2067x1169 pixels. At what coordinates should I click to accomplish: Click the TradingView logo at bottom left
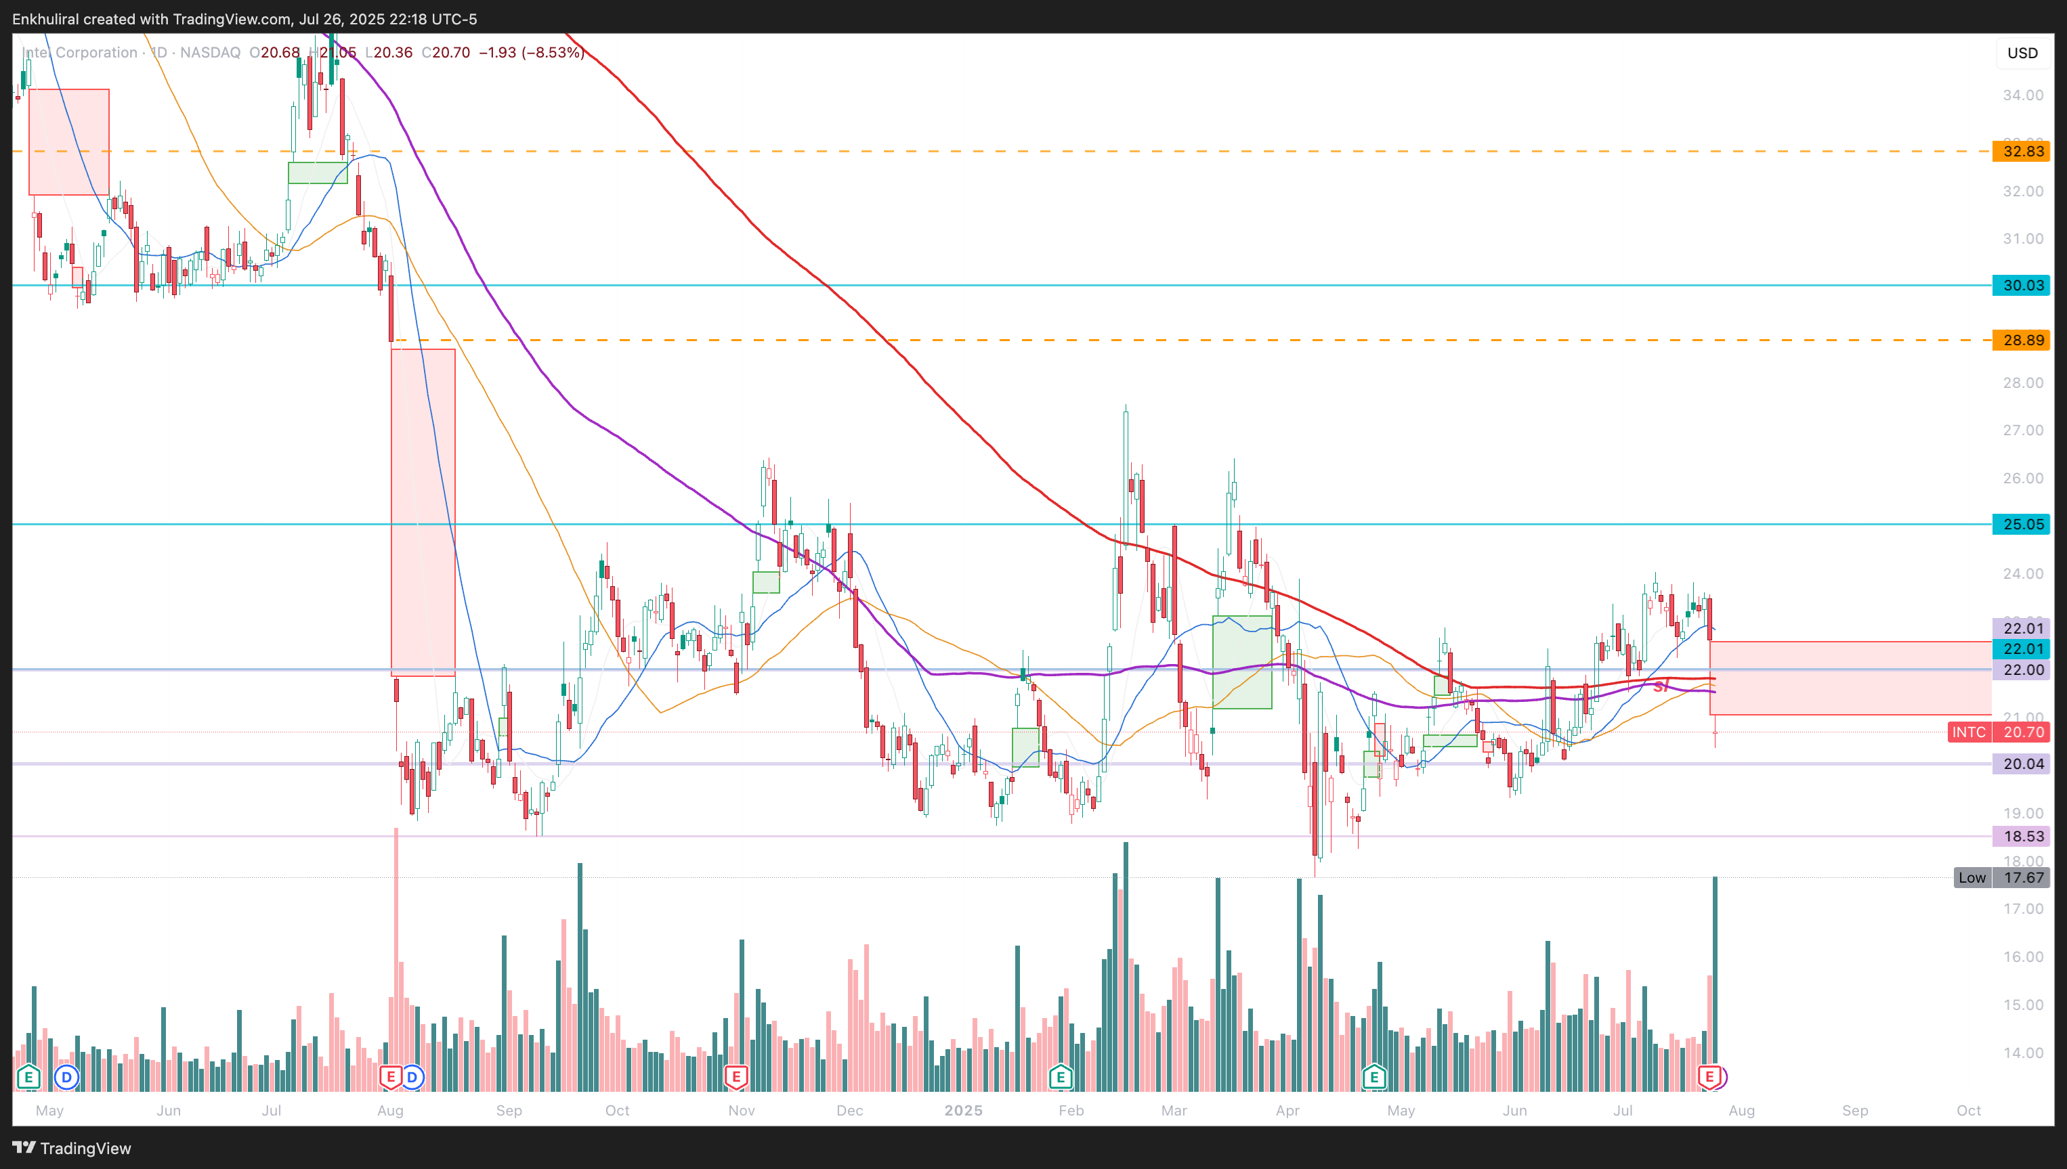pos(72,1148)
